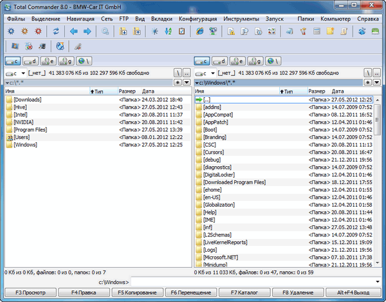Screen dimensions: 386x302
Task: Click the blue Forward arrow icon
Action: coord(87,31)
